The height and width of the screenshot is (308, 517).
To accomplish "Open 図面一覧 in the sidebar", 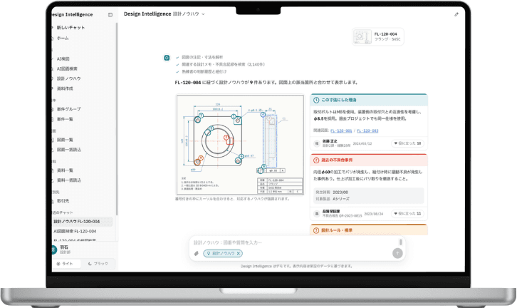I will 65,140.
